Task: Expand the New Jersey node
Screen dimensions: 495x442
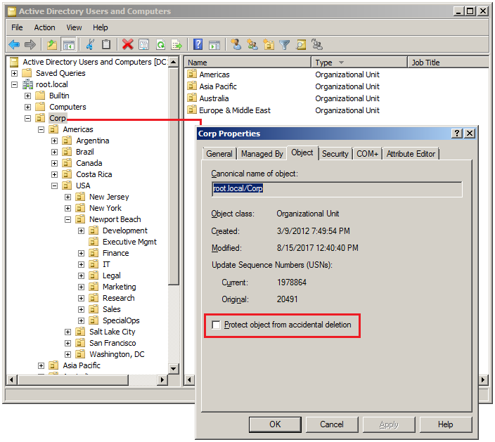Action: click(68, 197)
